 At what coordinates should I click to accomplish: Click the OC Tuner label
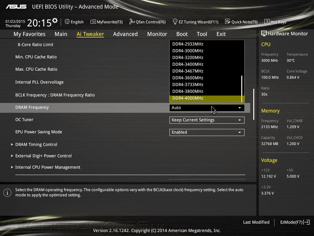pyautogui.click(x=24, y=120)
